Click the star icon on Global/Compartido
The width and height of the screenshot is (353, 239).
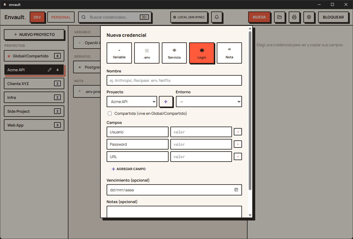coord(9,56)
